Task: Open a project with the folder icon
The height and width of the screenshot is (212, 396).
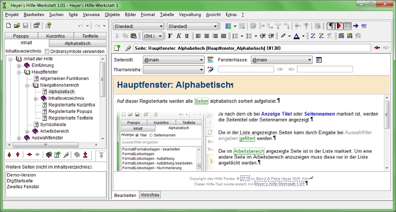Action: coord(17,26)
